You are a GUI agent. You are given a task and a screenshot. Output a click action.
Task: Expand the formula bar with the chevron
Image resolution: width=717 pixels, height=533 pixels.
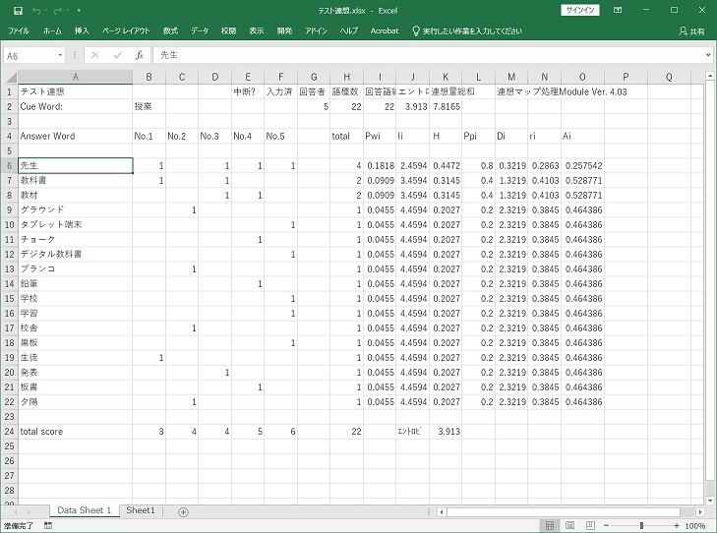(x=708, y=55)
